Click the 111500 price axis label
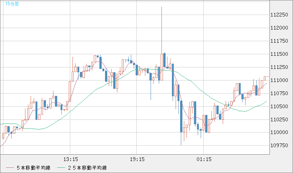The width and height of the screenshot is (293, 173). click(278, 54)
